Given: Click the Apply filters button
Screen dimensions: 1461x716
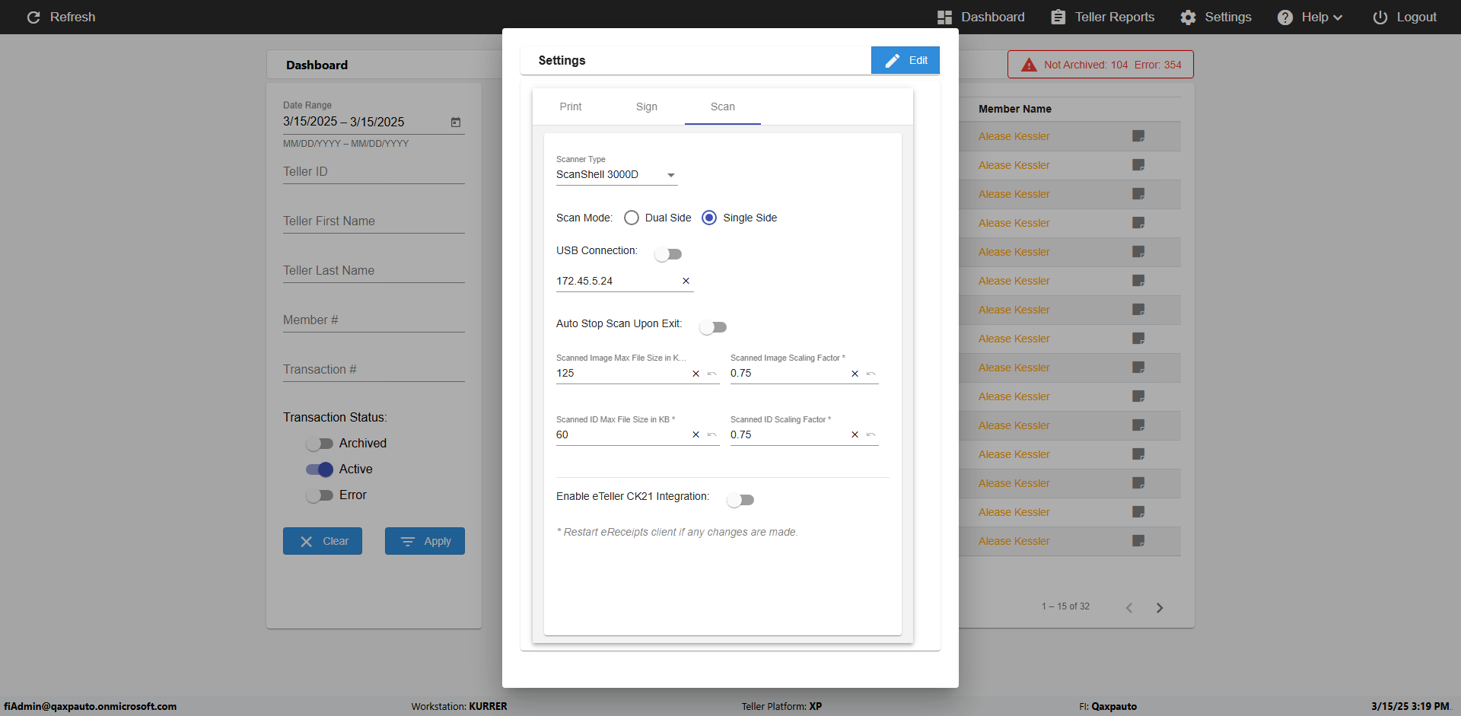Looking at the screenshot, I should (x=425, y=541).
